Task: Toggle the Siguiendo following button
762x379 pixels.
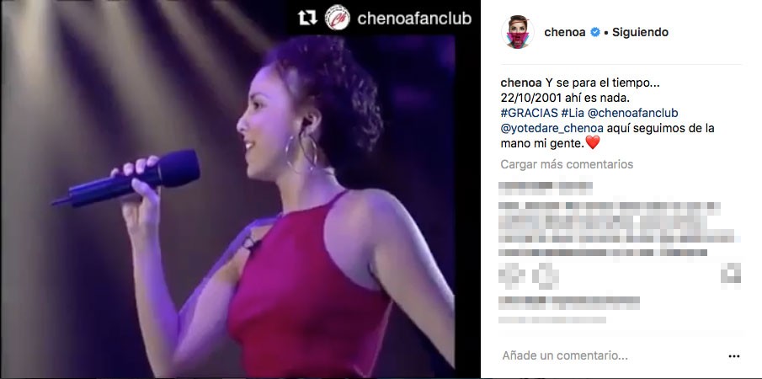Action: pyautogui.click(x=640, y=33)
